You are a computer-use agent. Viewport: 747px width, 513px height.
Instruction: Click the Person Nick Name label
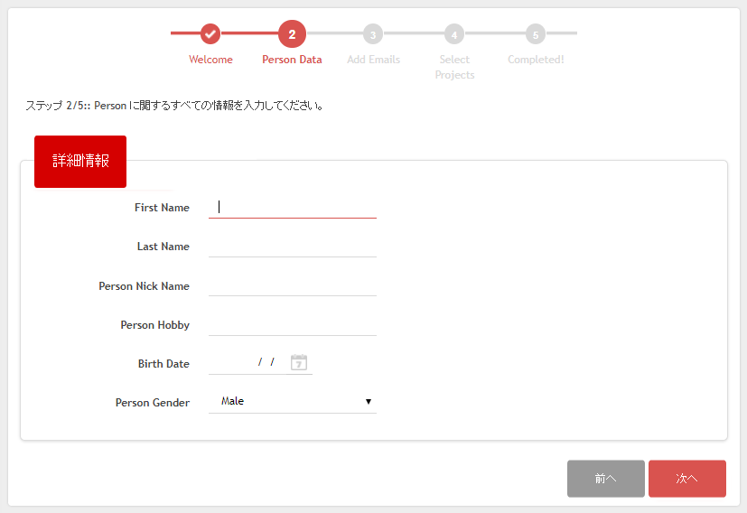pos(144,286)
